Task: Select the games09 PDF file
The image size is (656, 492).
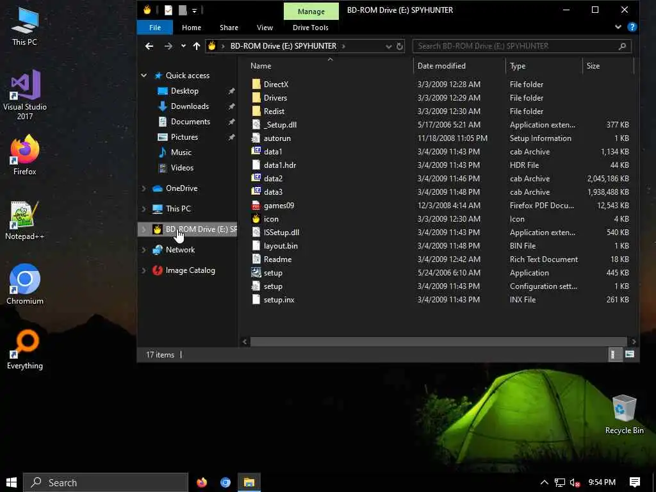Action: pyautogui.click(x=279, y=206)
